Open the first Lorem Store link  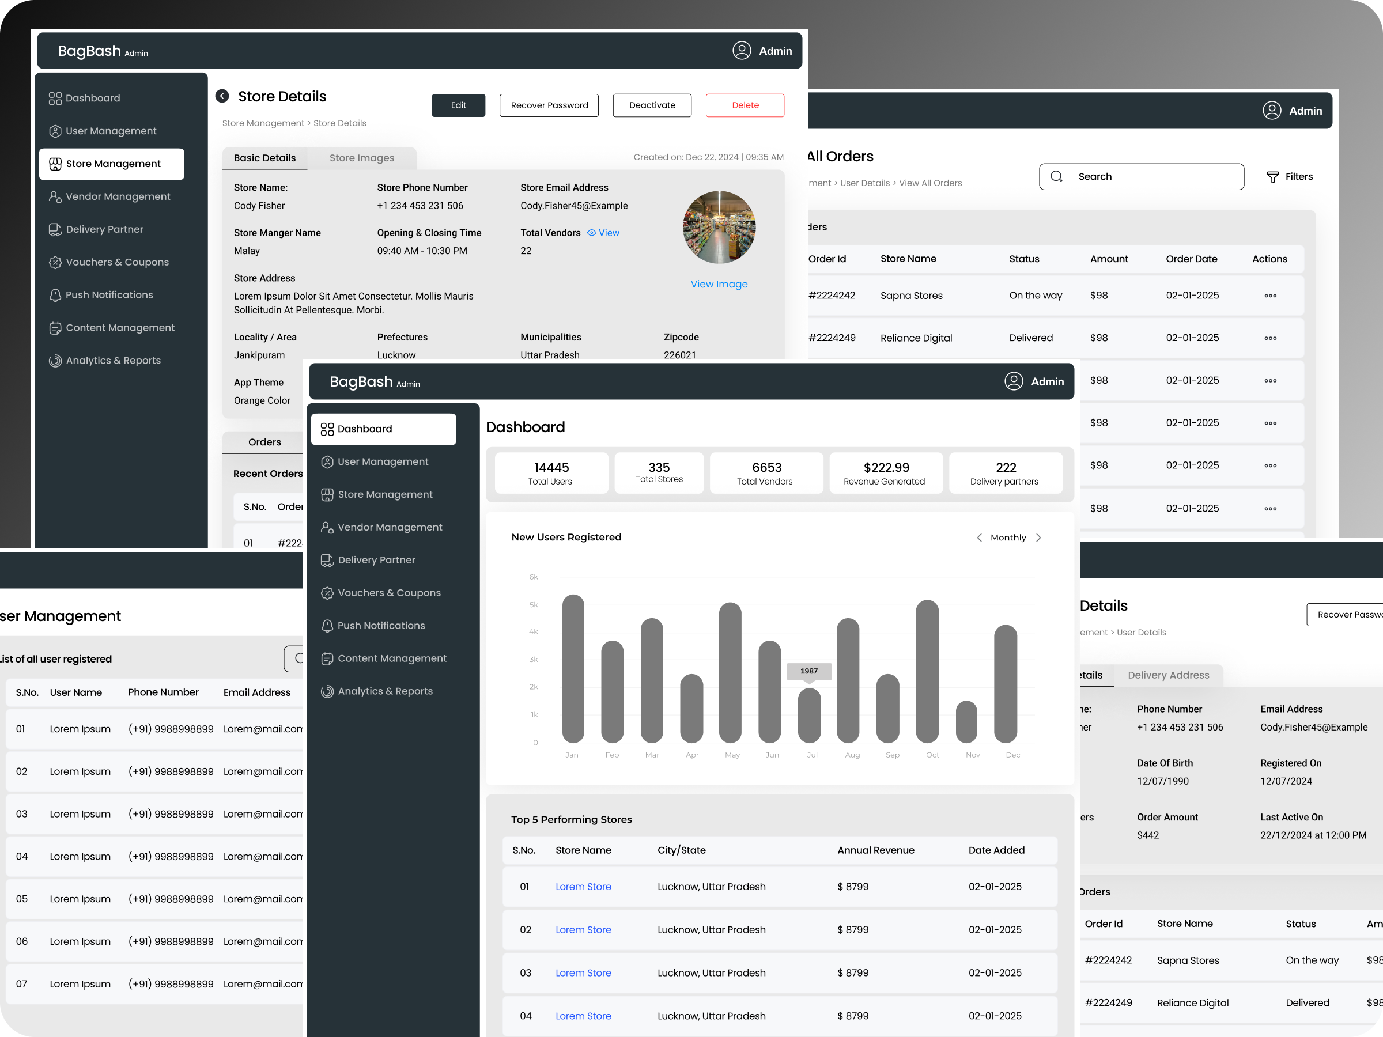coord(583,887)
